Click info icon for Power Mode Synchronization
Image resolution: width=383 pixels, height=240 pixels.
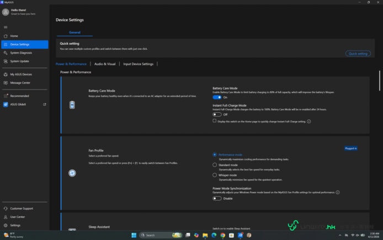point(338,192)
